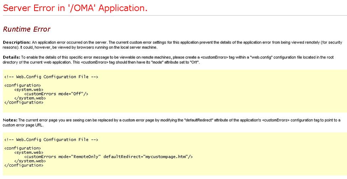Screen dimensions: 347x179
Task: Click second code block's '<configuration>' opening tag
Action: (22, 148)
